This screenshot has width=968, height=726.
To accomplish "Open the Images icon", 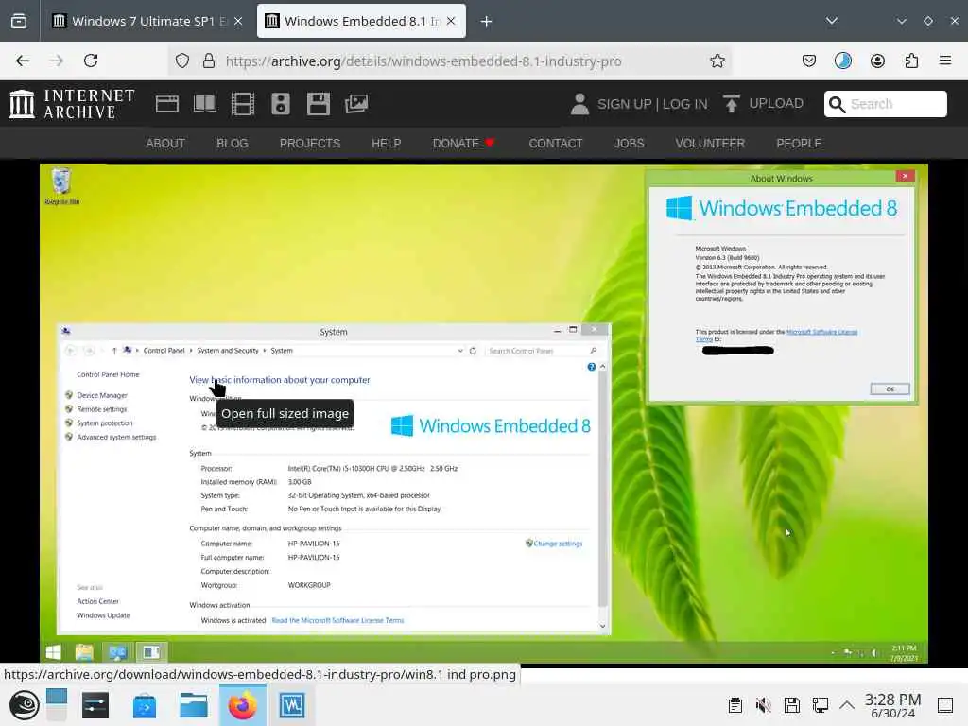I will click(356, 104).
